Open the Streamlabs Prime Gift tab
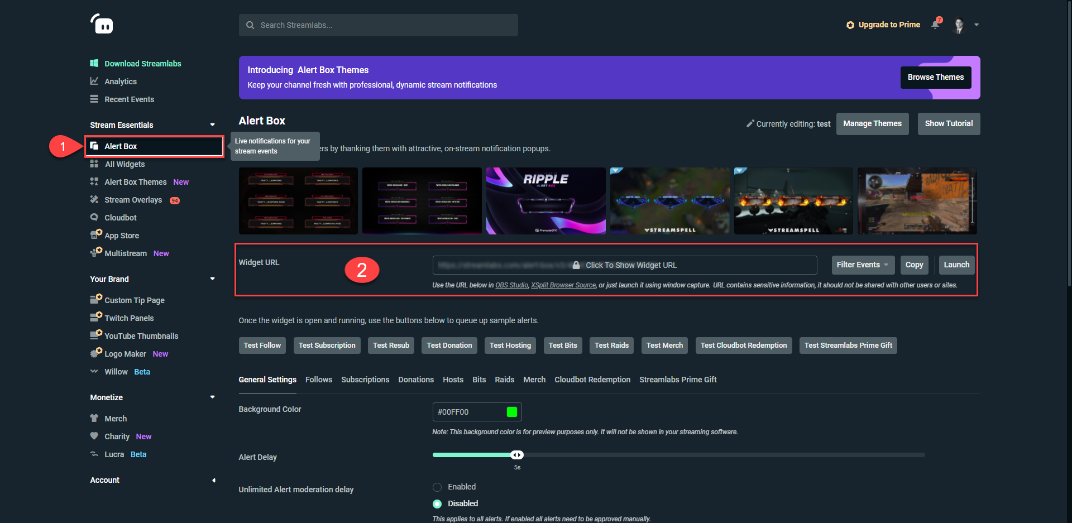The image size is (1072, 523). coord(678,380)
